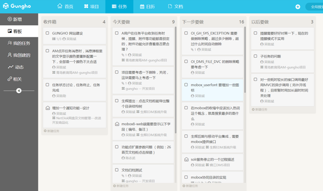The width and height of the screenshot is (323, 191).
Task: Open the 文档 tab
Action: point(175,6)
